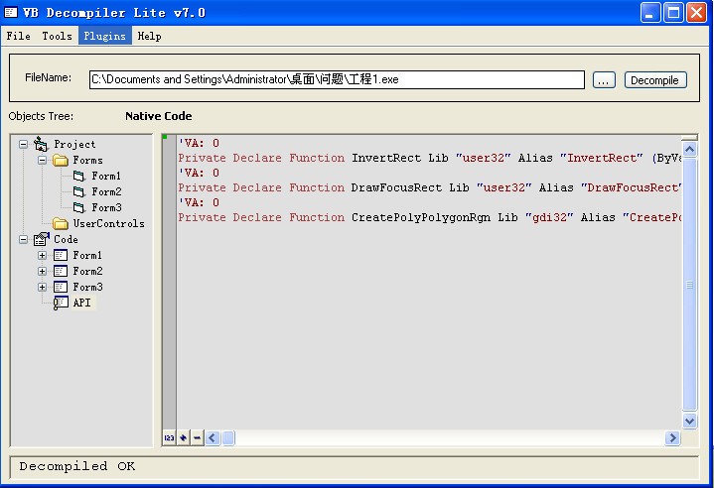Click the InvertRect declaration line
The width and height of the screenshot is (714, 488).
[429, 159]
